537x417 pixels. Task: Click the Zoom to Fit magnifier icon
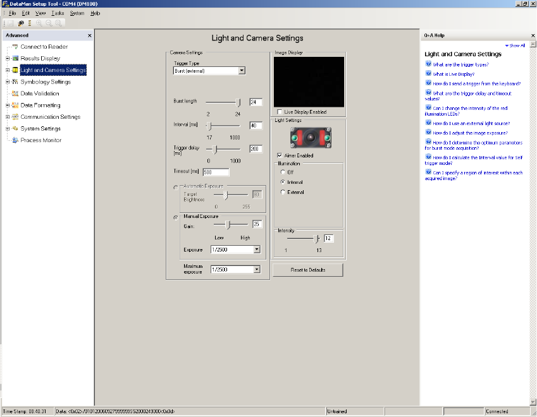click(x=59, y=23)
